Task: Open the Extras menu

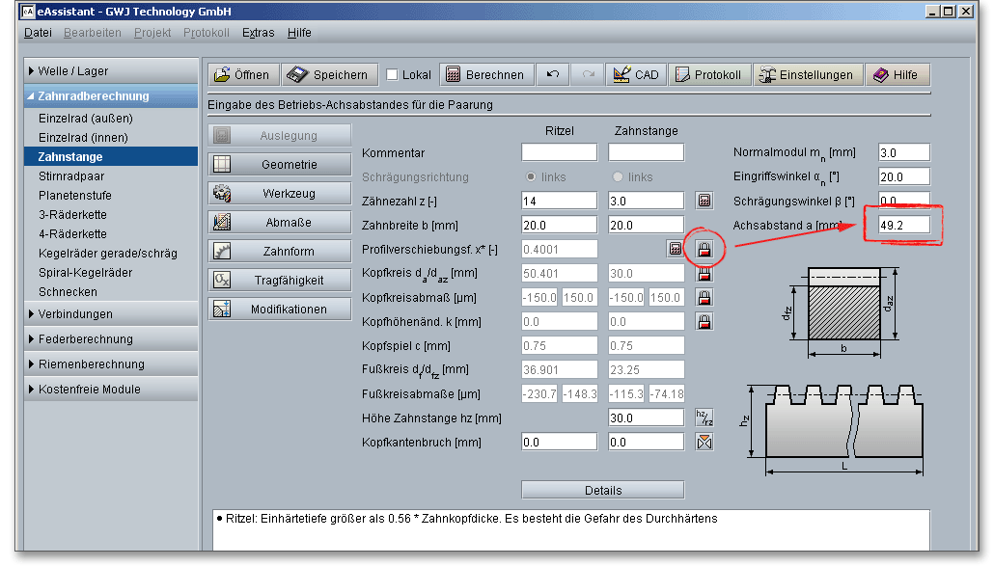Action: click(x=258, y=33)
